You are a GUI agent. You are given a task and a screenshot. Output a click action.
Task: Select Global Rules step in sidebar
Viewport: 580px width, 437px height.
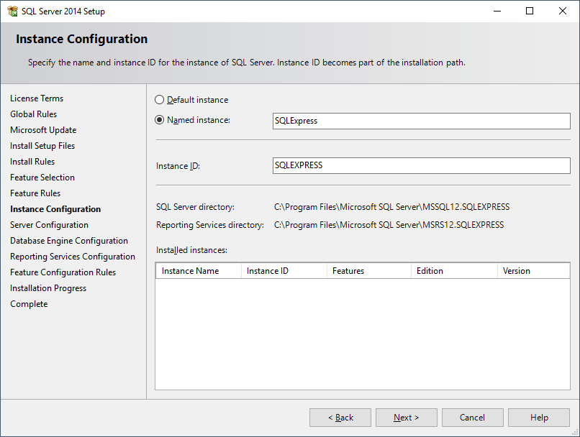(33, 114)
